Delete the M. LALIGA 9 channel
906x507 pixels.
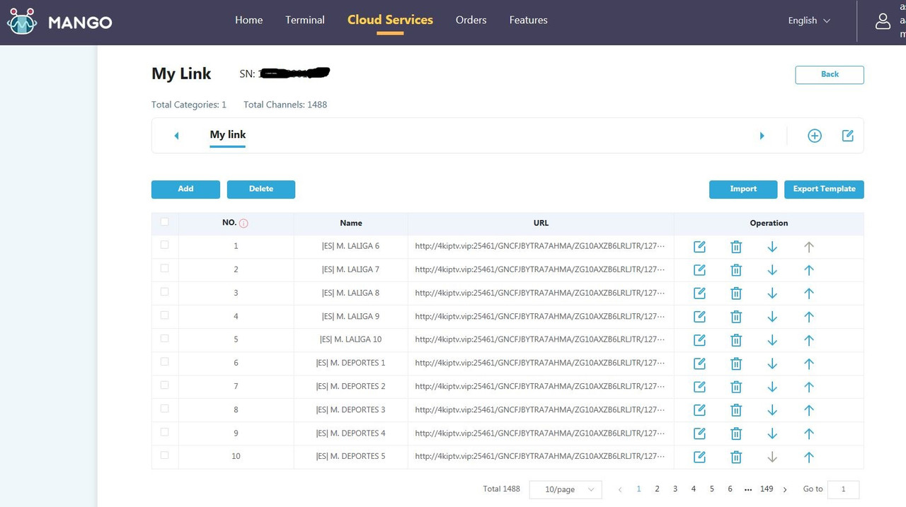(736, 317)
